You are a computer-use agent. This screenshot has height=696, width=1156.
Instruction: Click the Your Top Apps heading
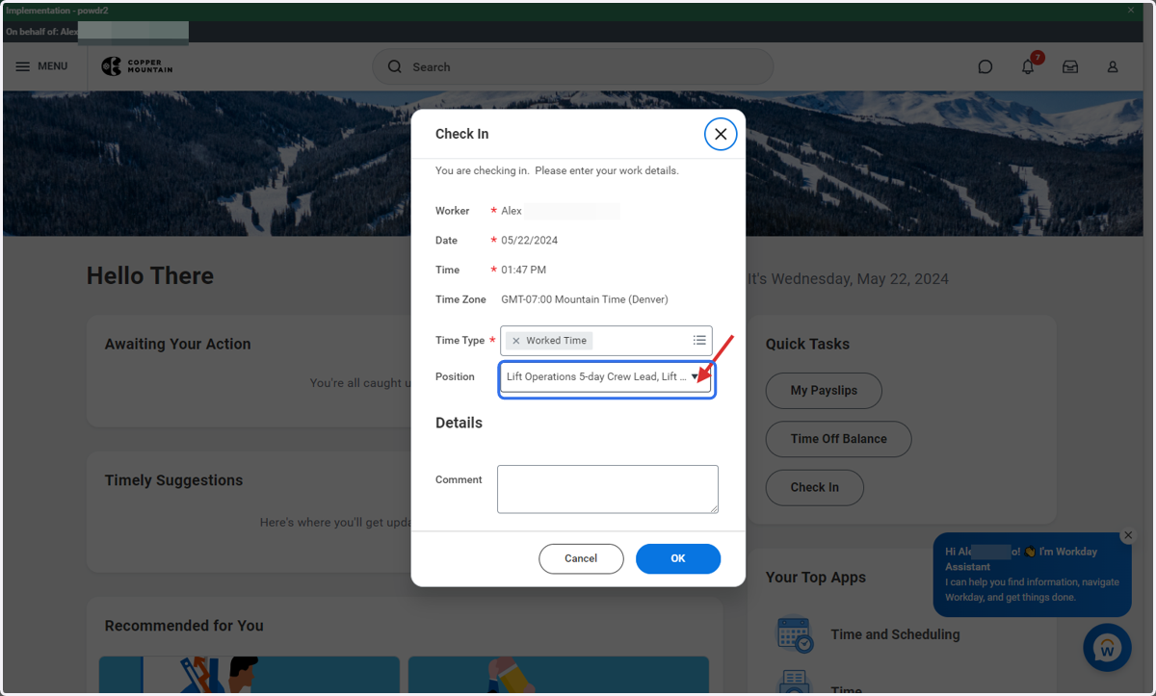click(x=816, y=578)
